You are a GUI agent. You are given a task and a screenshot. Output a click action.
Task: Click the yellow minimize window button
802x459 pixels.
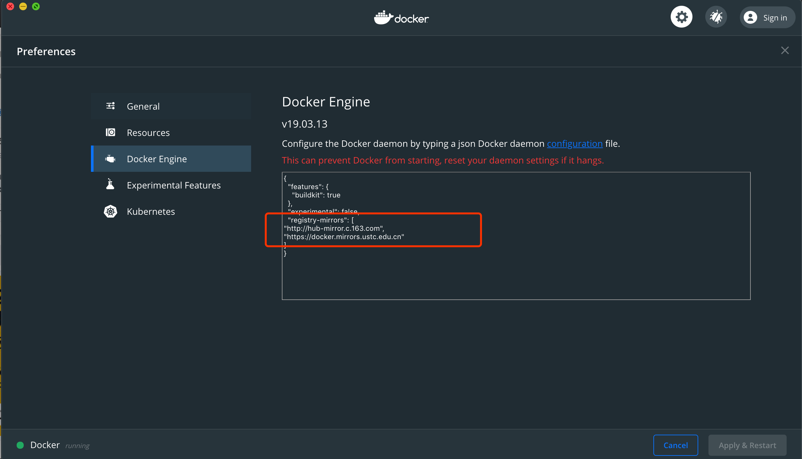point(23,6)
